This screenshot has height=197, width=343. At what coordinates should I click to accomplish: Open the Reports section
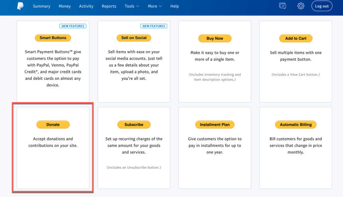[x=109, y=6]
